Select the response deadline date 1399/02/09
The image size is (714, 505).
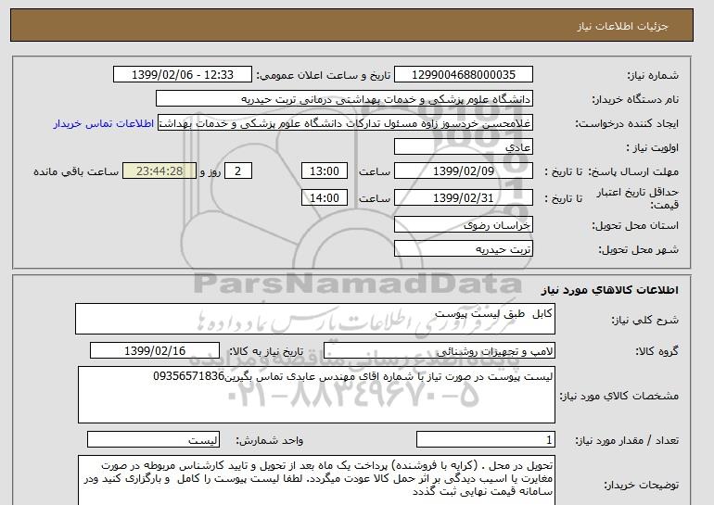[x=464, y=171]
